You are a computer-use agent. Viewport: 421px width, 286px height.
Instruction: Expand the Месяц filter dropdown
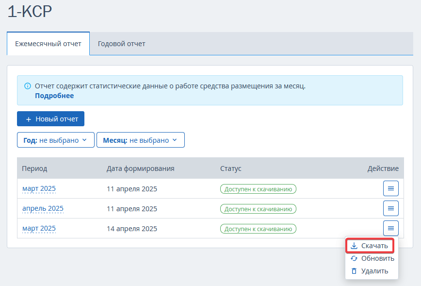[x=141, y=140]
